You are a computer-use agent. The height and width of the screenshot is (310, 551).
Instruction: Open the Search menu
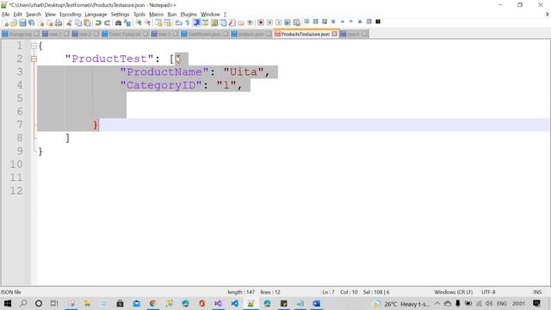click(34, 15)
